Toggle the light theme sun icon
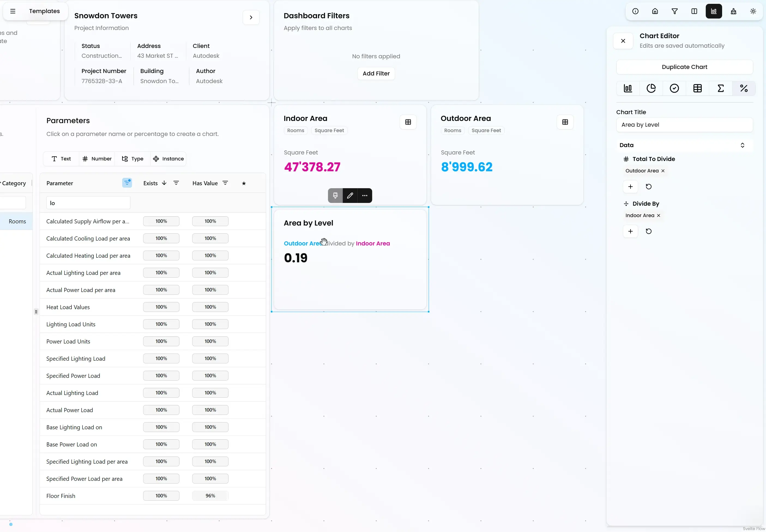This screenshot has height=532, width=766. coord(753,11)
